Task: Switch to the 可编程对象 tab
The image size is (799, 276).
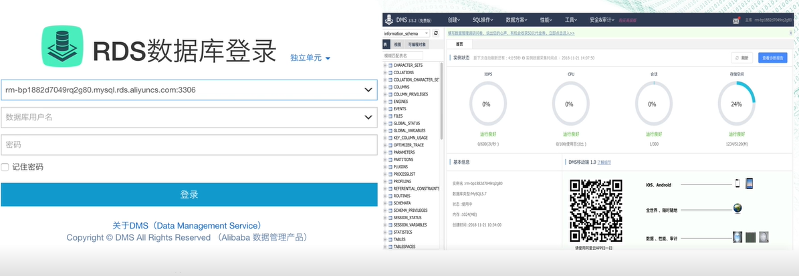Action: click(417, 45)
